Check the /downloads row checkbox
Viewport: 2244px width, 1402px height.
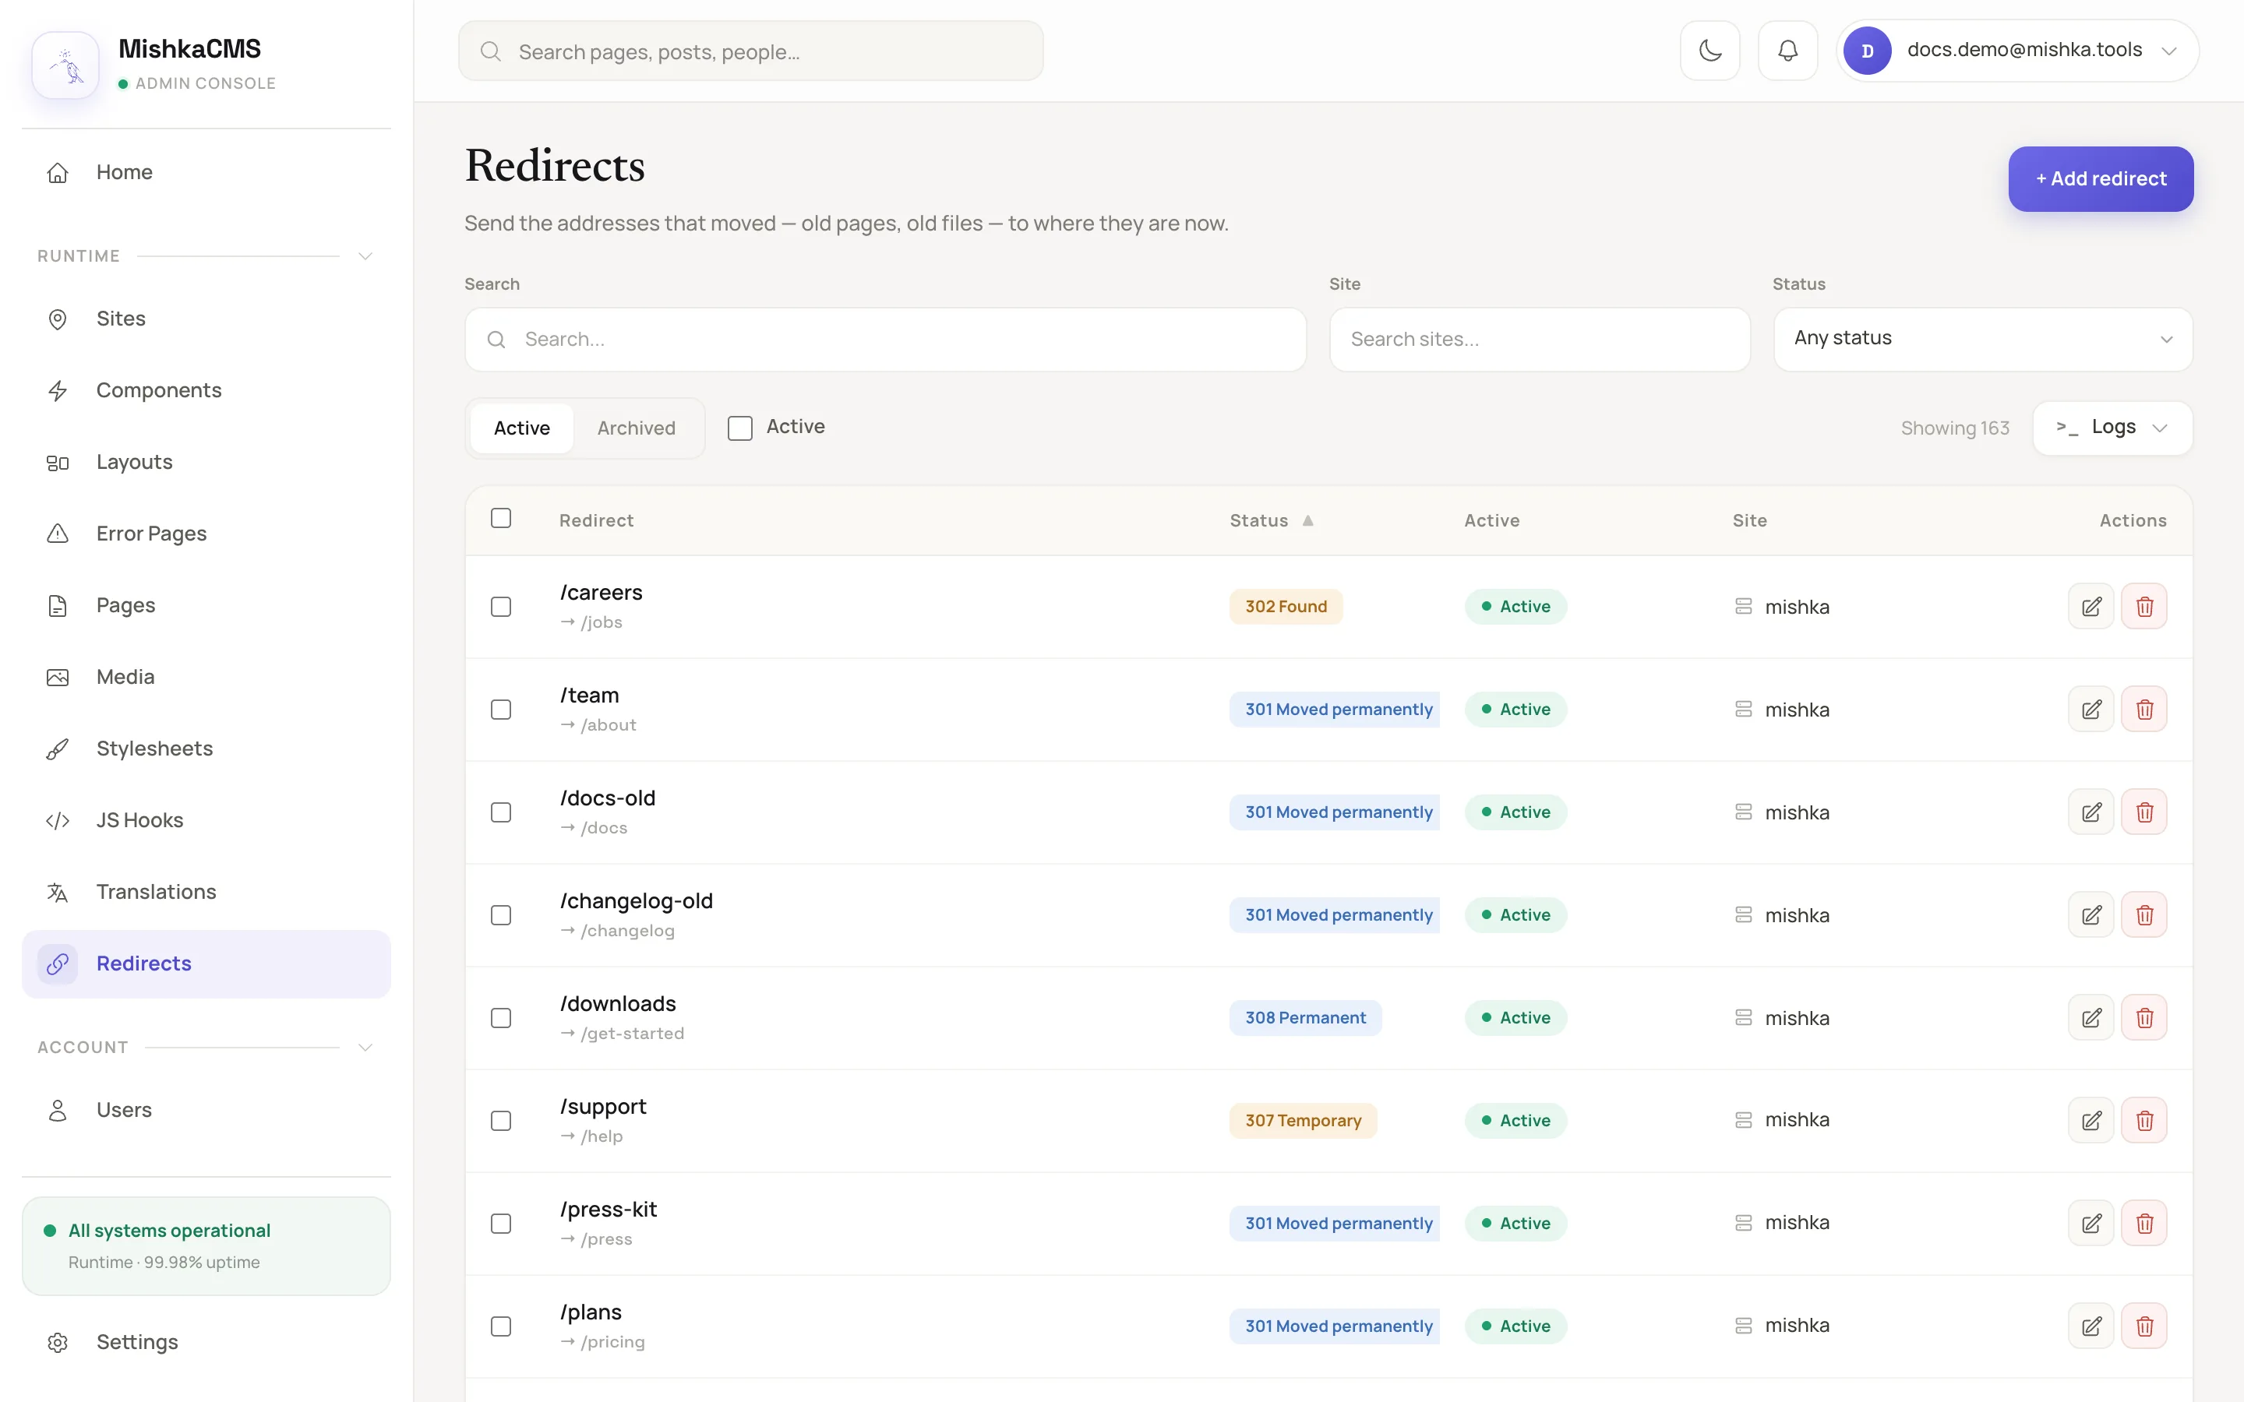[501, 1018]
